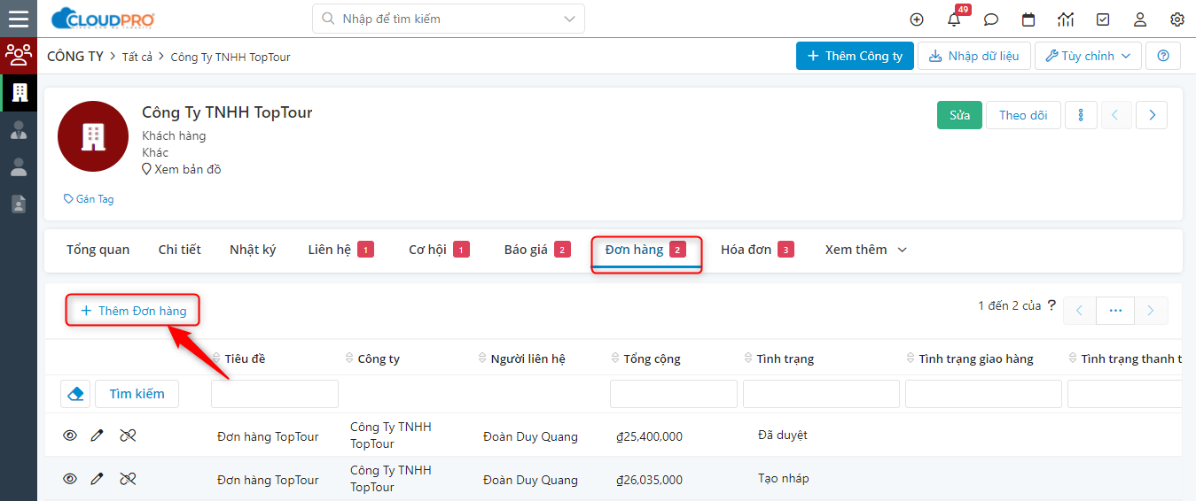View the 26,035,000 order eye icon
Image resolution: width=1196 pixels, height=501 pixels.
tap(70, 479)
